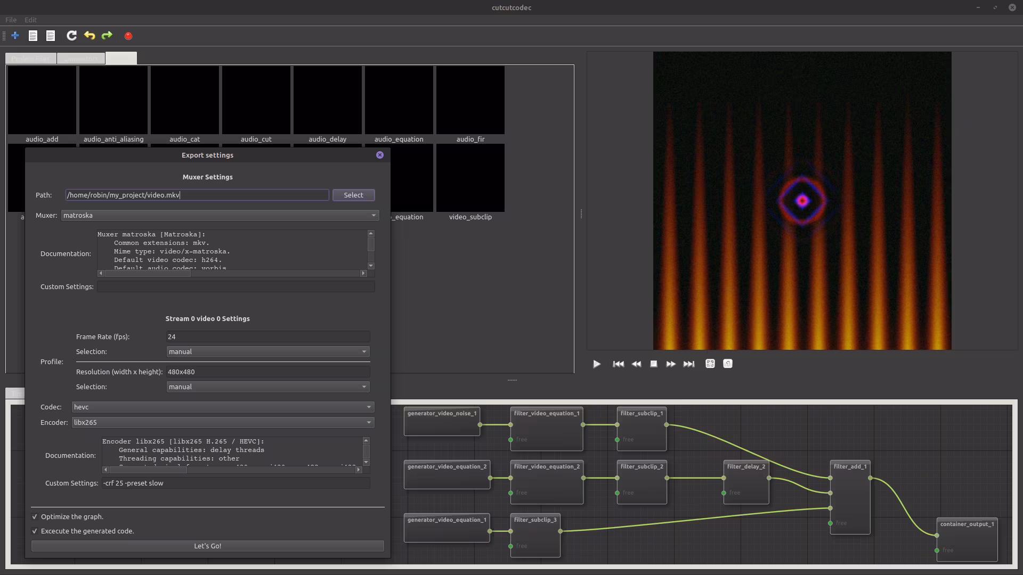Click the red record/export icon
The image size is (1023, 575).
(x=128, y=36)
